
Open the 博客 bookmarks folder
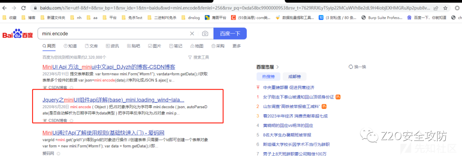coord(29,17)
